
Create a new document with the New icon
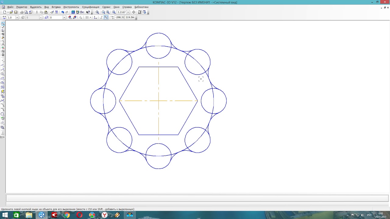click(5, 12)
